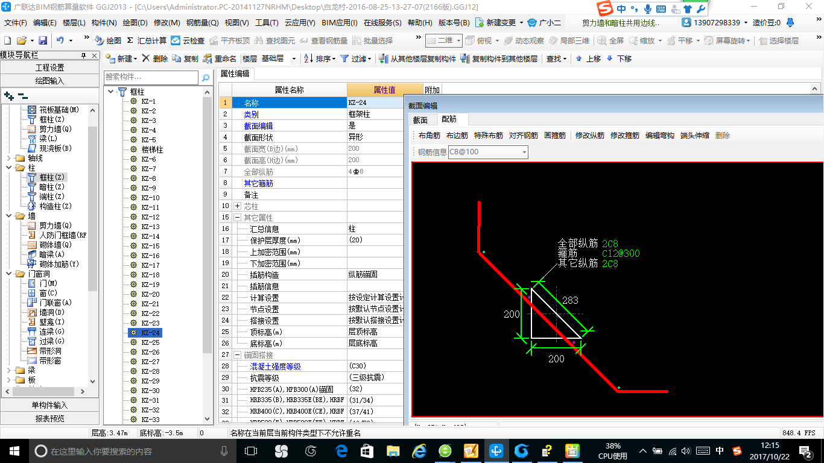Open File Explorer from taskbar

click(x=393, y=450)
